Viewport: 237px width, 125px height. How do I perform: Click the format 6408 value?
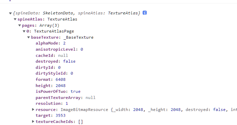click(61, 79)
